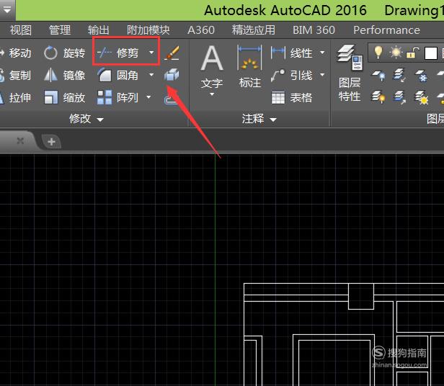Toggle the current layer on/off light bulb
The height and width of the screenshot is (386, 444).
pyautogui.click(x=378, y=53)
